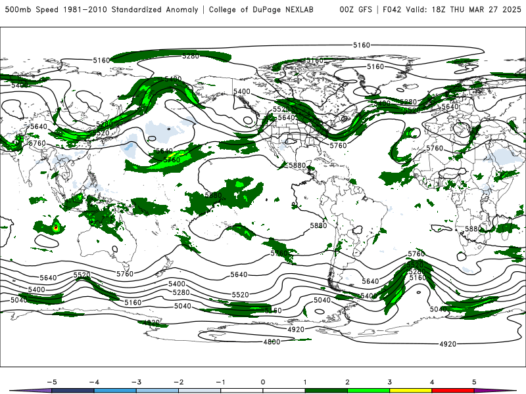Click the 'College of DuPage NEXLAB' label
The width and height of the screenshot is (526, 394).
point(261,9)
